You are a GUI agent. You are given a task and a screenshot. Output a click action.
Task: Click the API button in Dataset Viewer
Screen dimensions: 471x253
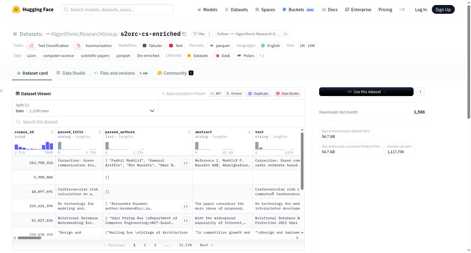click(x=215, y=93)
